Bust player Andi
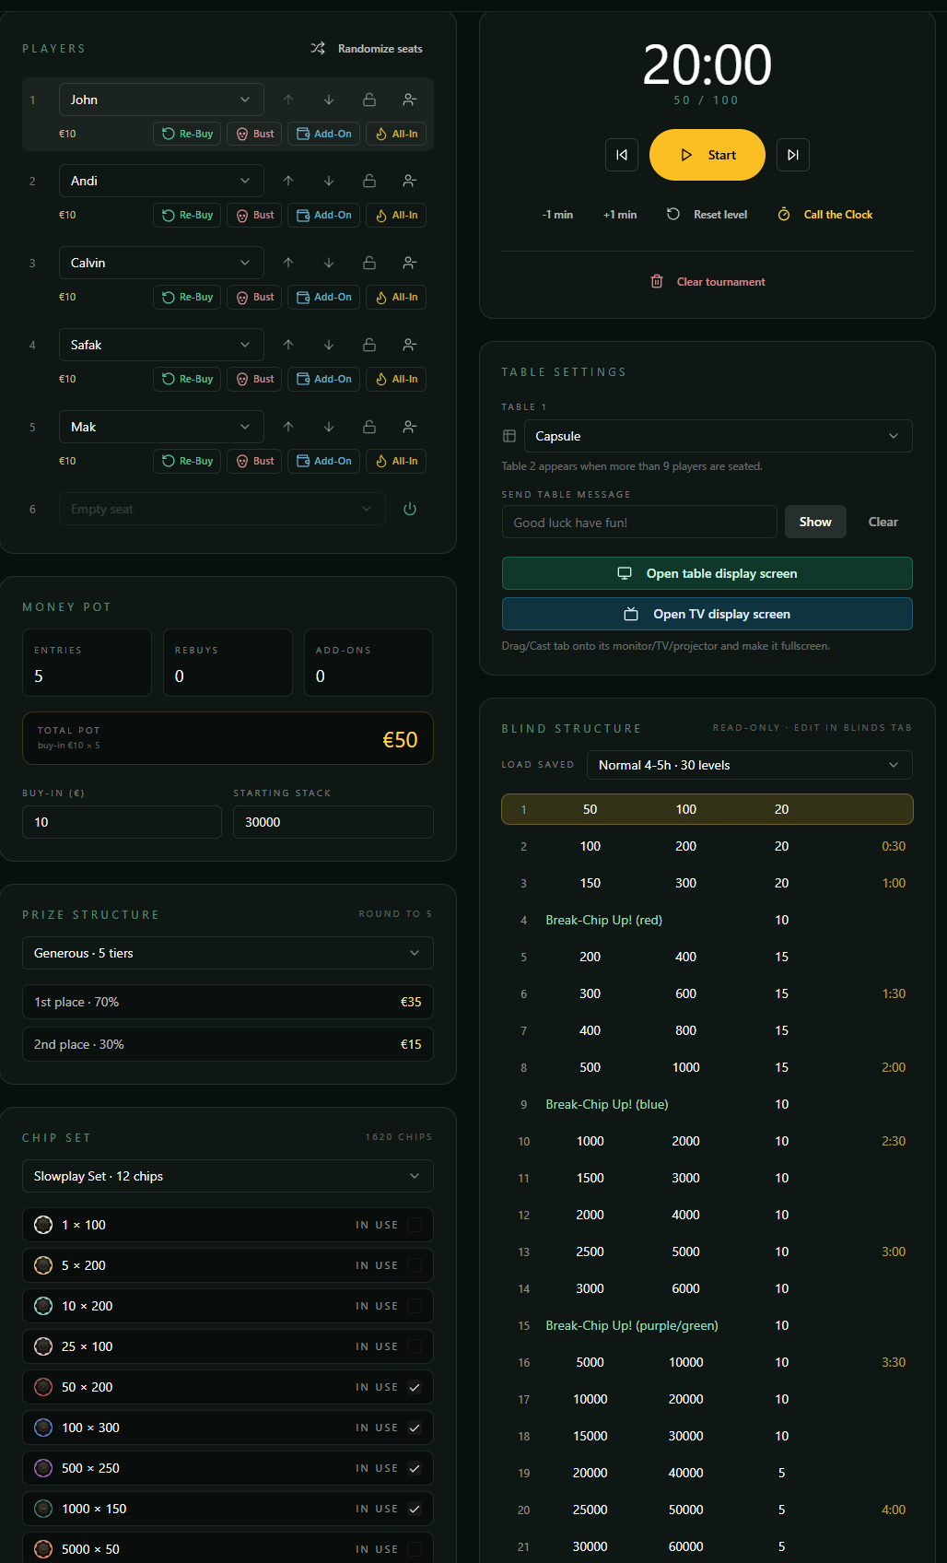 (x=254, y=215)
